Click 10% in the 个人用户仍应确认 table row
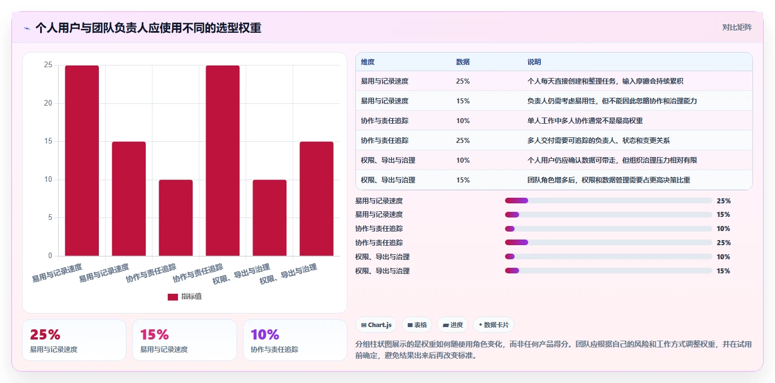 click(x=463, y=160)
